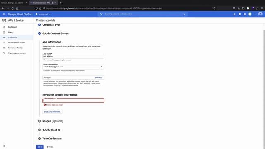This screenshot has width=265, height=149.
Task: Expand the Scopes (optional) step
Action: (53, 121)
